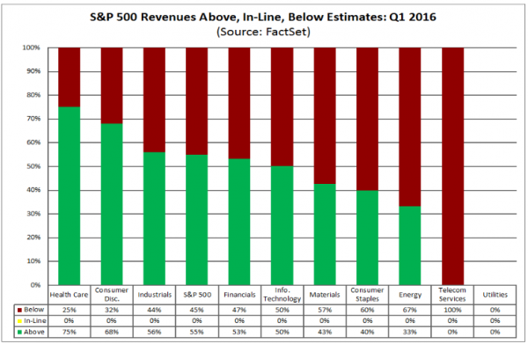The width and height of the screenshot is (528, 344).
Task: Click Industrials Below value 44%
Action: pos(154,310)
